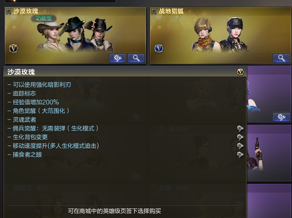Select the 战地猎狐 character thumbnail
Image resolution: width=292 pixels, height=218 pixels.
click(220, 34)
